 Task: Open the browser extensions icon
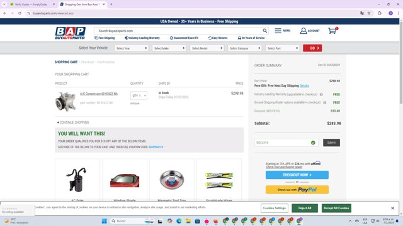click(x=379, y=13)
